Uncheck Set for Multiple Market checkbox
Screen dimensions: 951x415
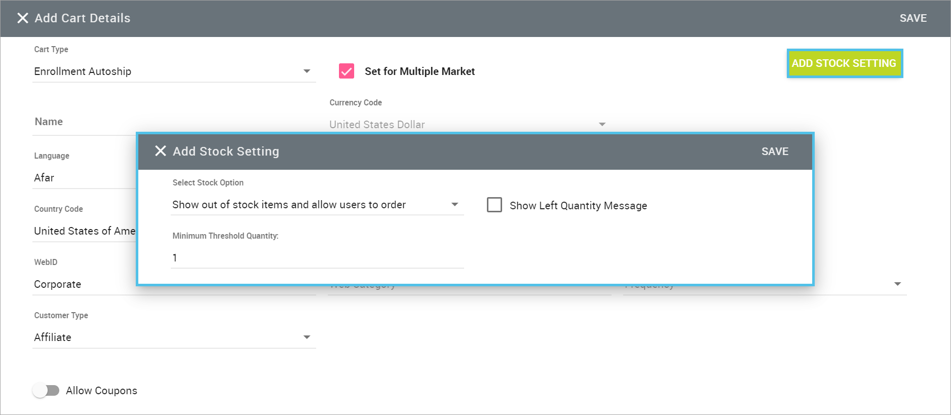(x=347, y=71)
